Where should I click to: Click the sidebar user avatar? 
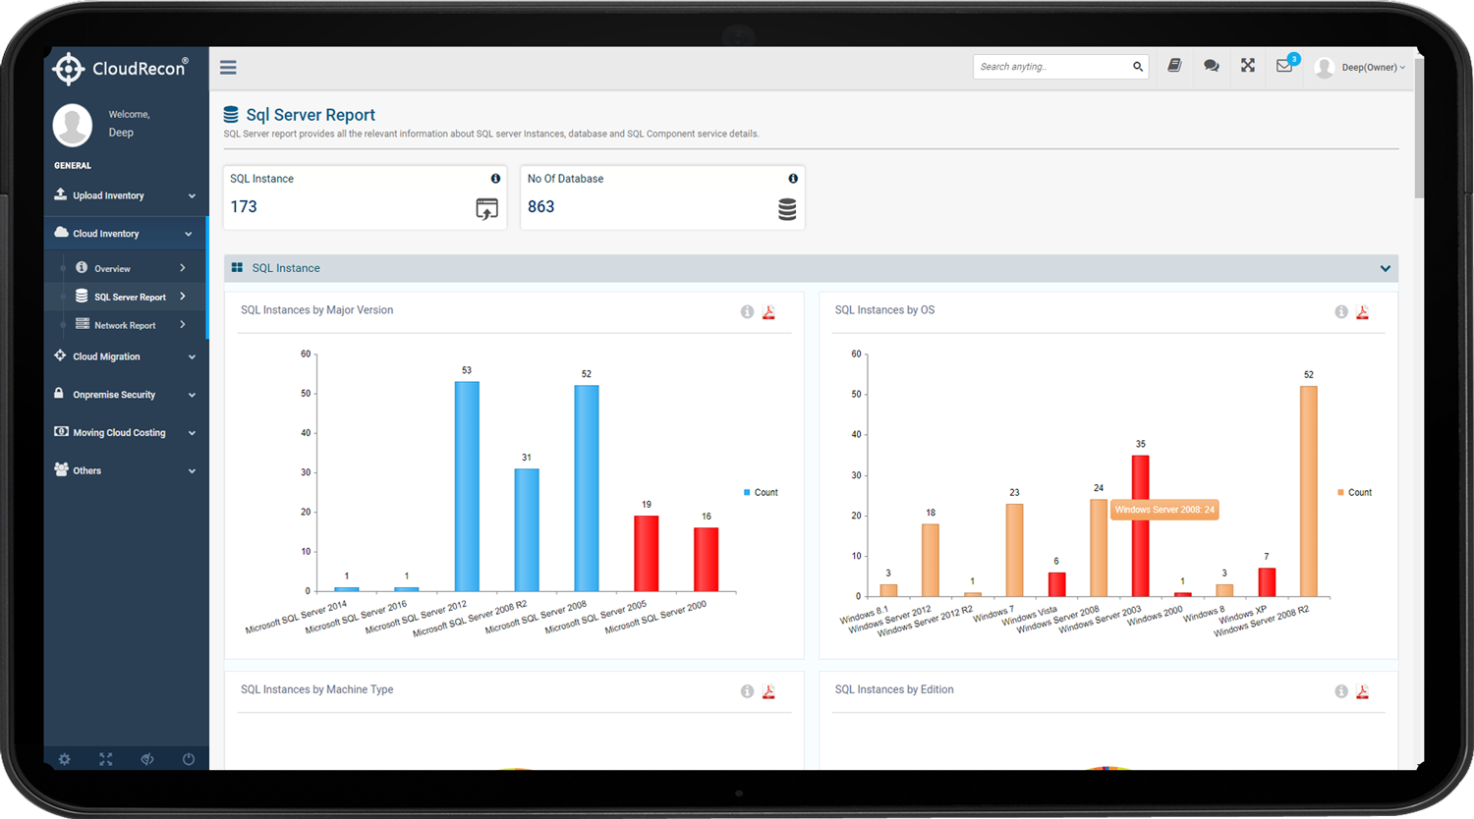click(73, 125)
